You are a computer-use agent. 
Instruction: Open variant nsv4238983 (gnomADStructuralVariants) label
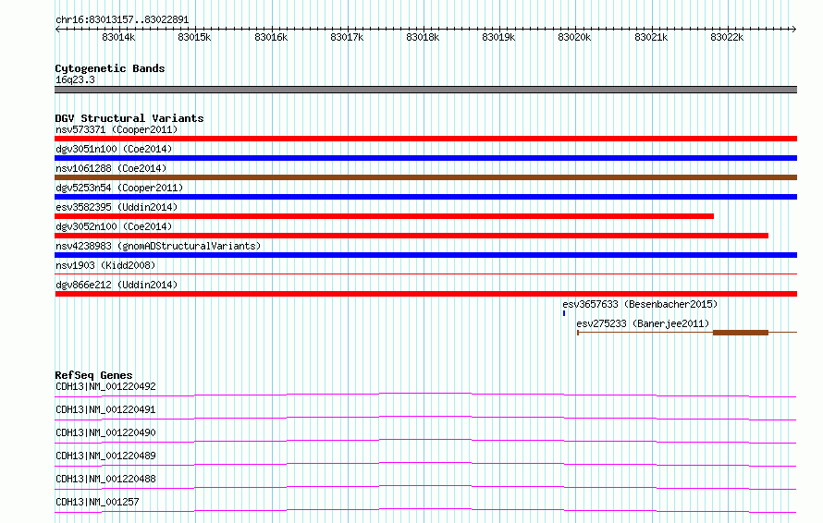pos(158,246)
